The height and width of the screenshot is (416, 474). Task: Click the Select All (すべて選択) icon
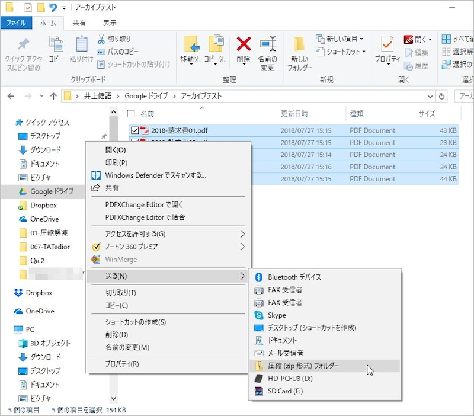click(446, 39)
